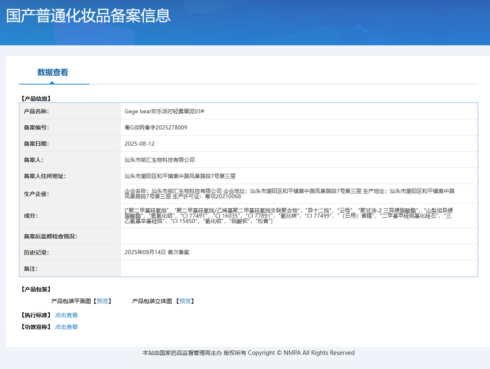The height and width of the screenshot is (369, 490).
Task: Click the 【产品信息】 section heading
Action: [x=36, y=98]
